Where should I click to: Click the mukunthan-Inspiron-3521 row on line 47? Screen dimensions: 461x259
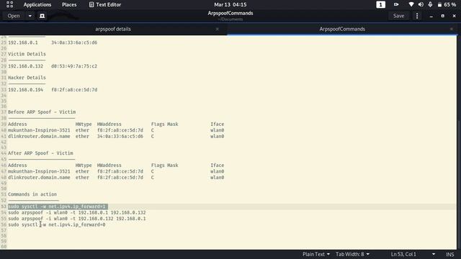click(x=116, y=171)
